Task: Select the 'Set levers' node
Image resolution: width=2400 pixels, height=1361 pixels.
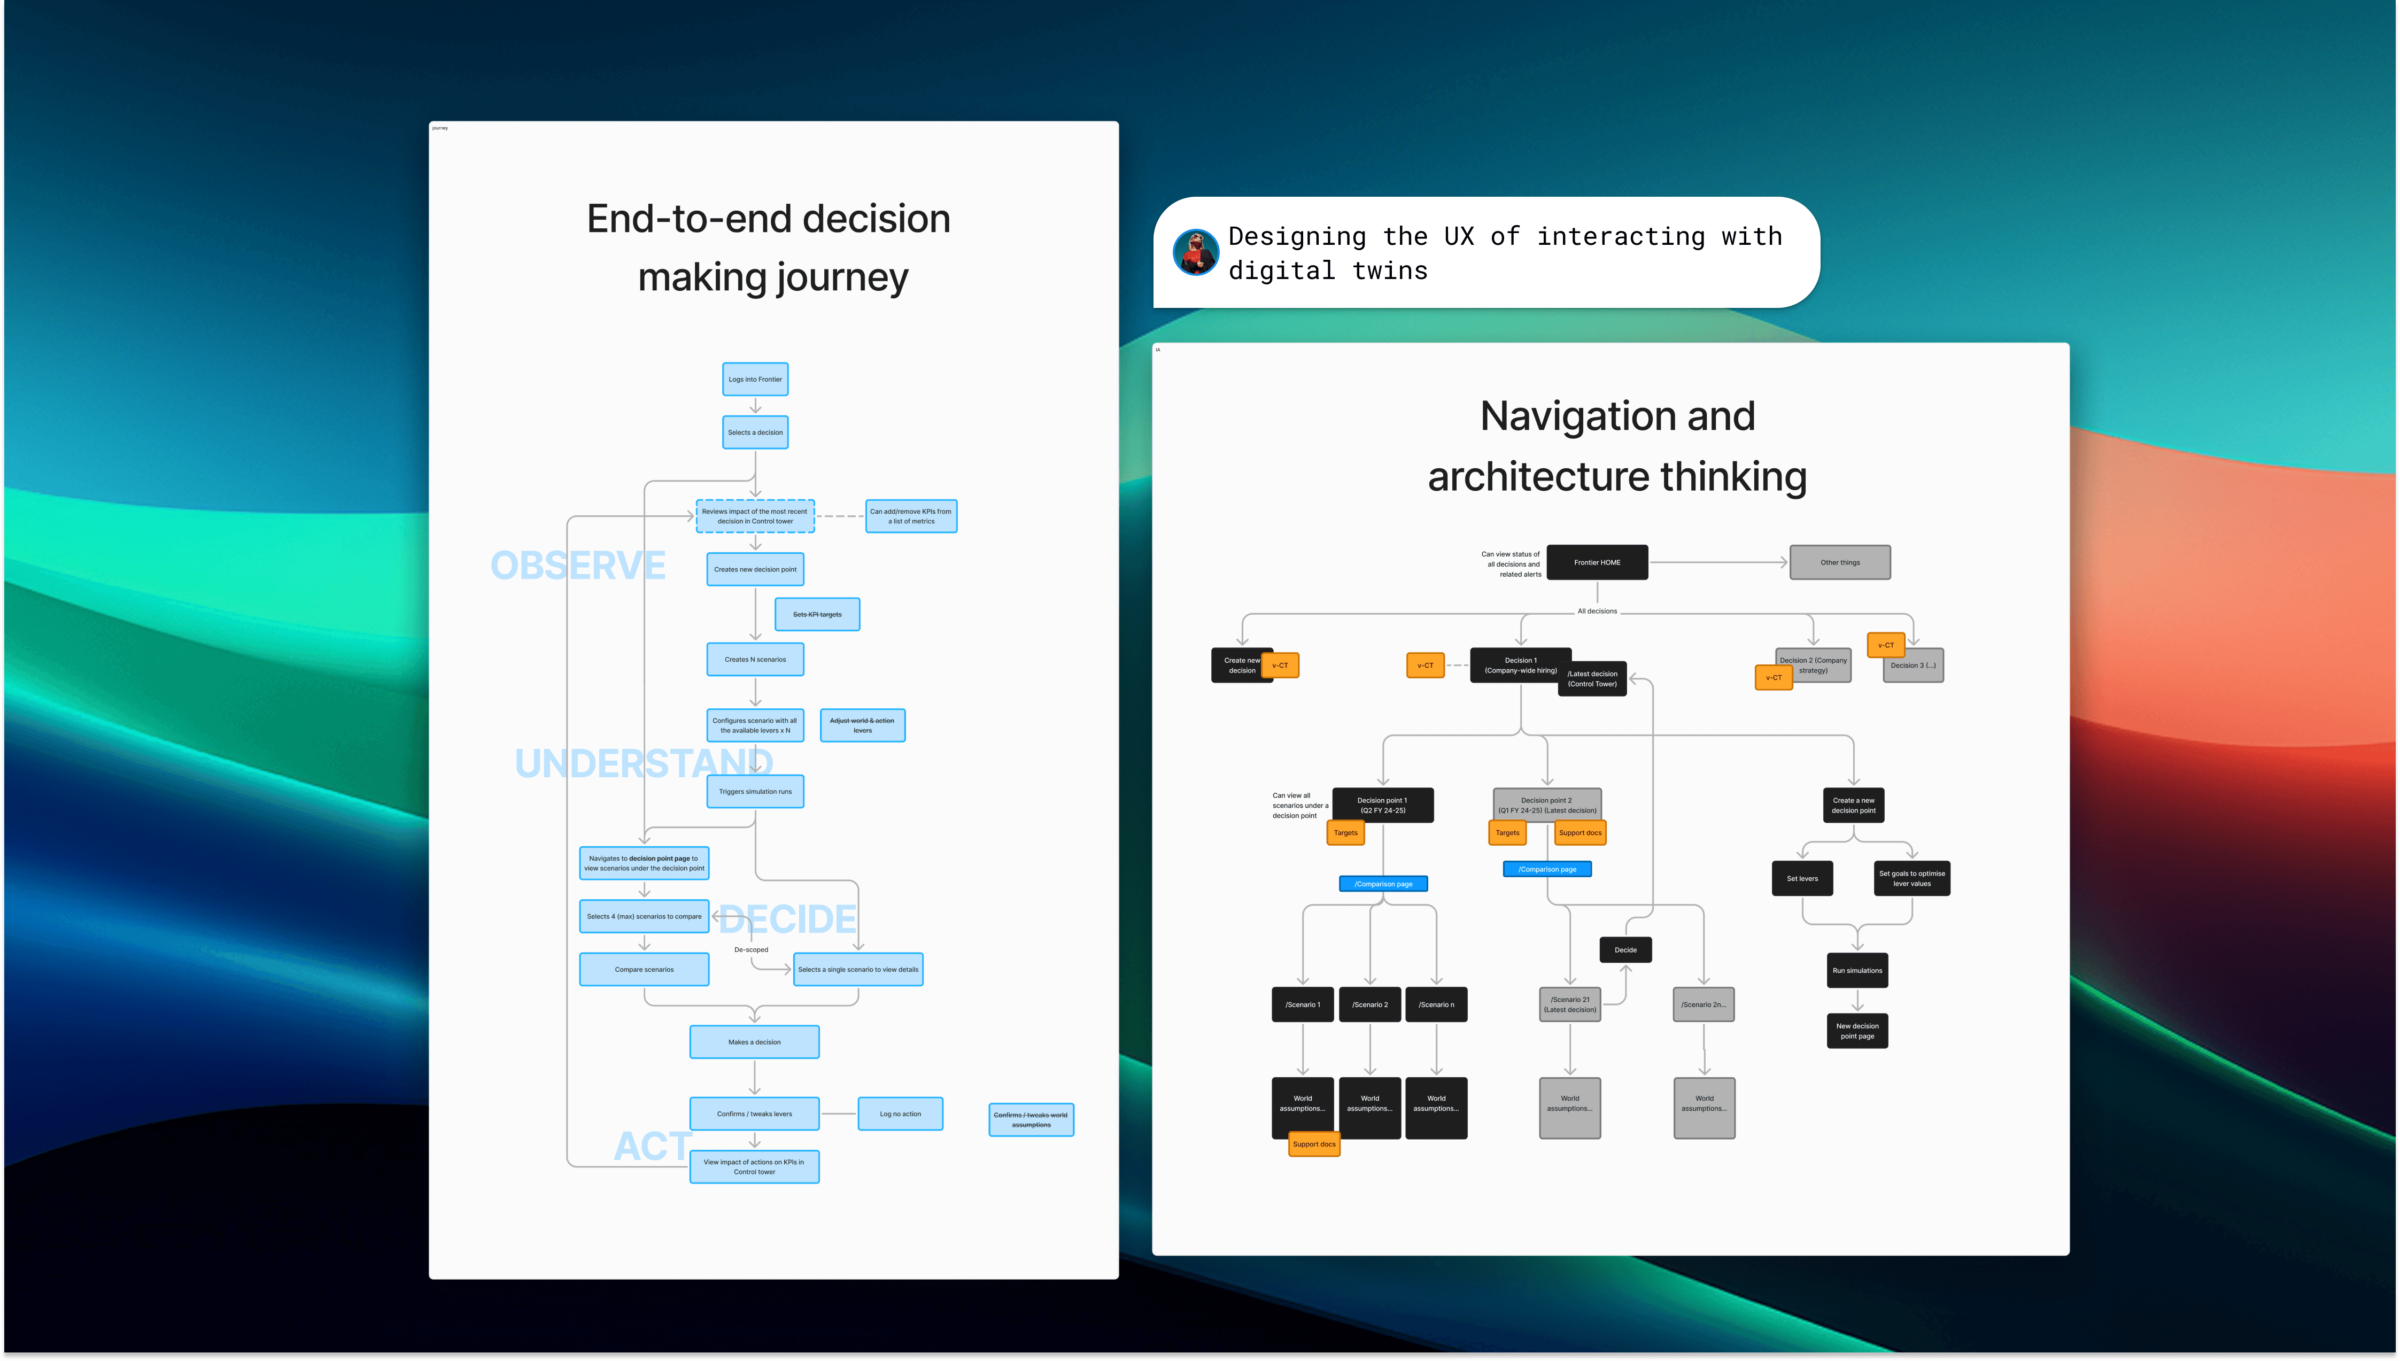Action: (1801, 879)
